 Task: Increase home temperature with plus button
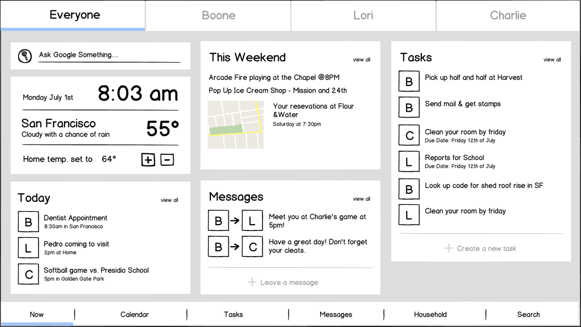pyautogui.click(x=148, y=159)
